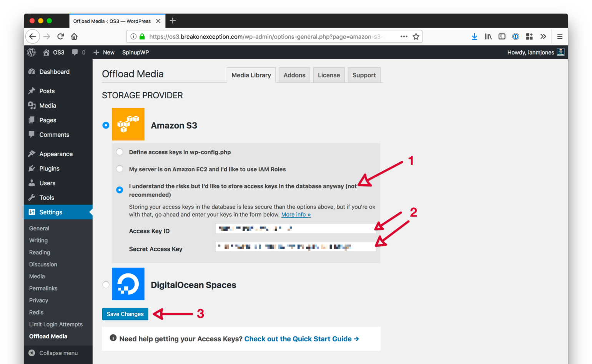This screenshot has width=592, height=364.
Task: Show site info via the padlock icon
Action: point(142,36)
